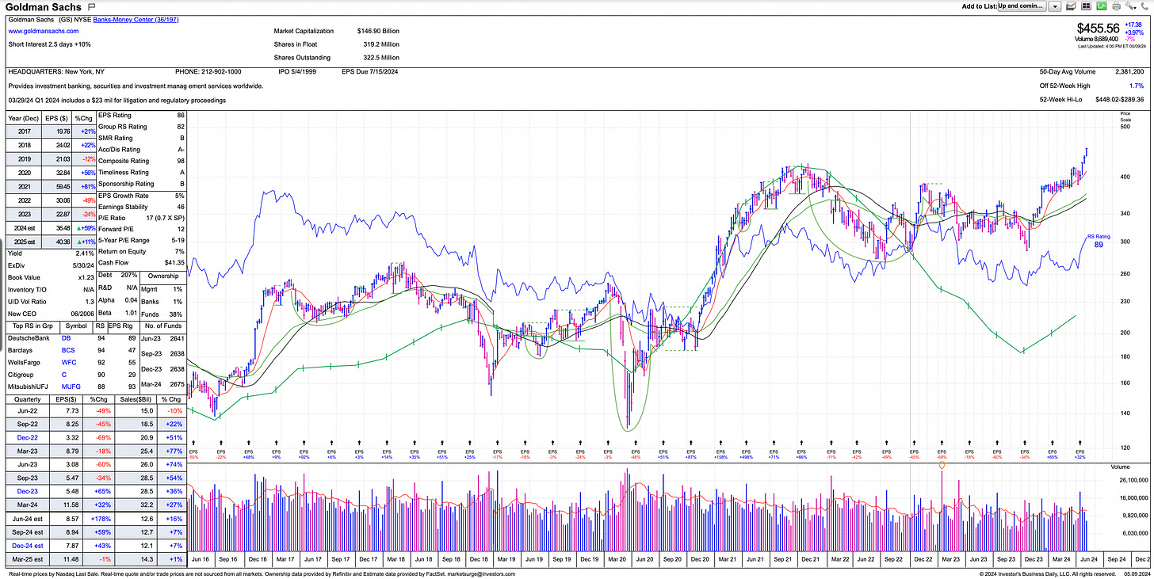
Task: Expand the Add to List arrow button
Action: (1055, 6)
